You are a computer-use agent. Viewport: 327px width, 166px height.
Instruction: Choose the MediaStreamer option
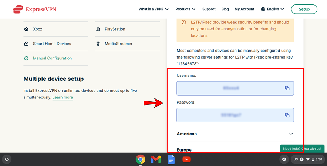[x=127, y=44]
